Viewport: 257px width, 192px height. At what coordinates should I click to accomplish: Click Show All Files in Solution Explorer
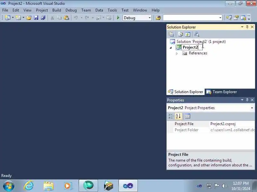[181, 34]
